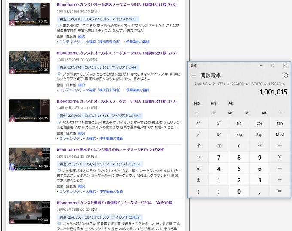292x231 pixels.
Task: Click the 25:01 duration video thumbnail
Action: point(30,14)
